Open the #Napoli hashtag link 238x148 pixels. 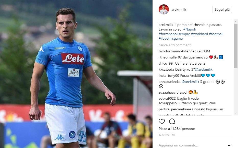coord(190,29)
